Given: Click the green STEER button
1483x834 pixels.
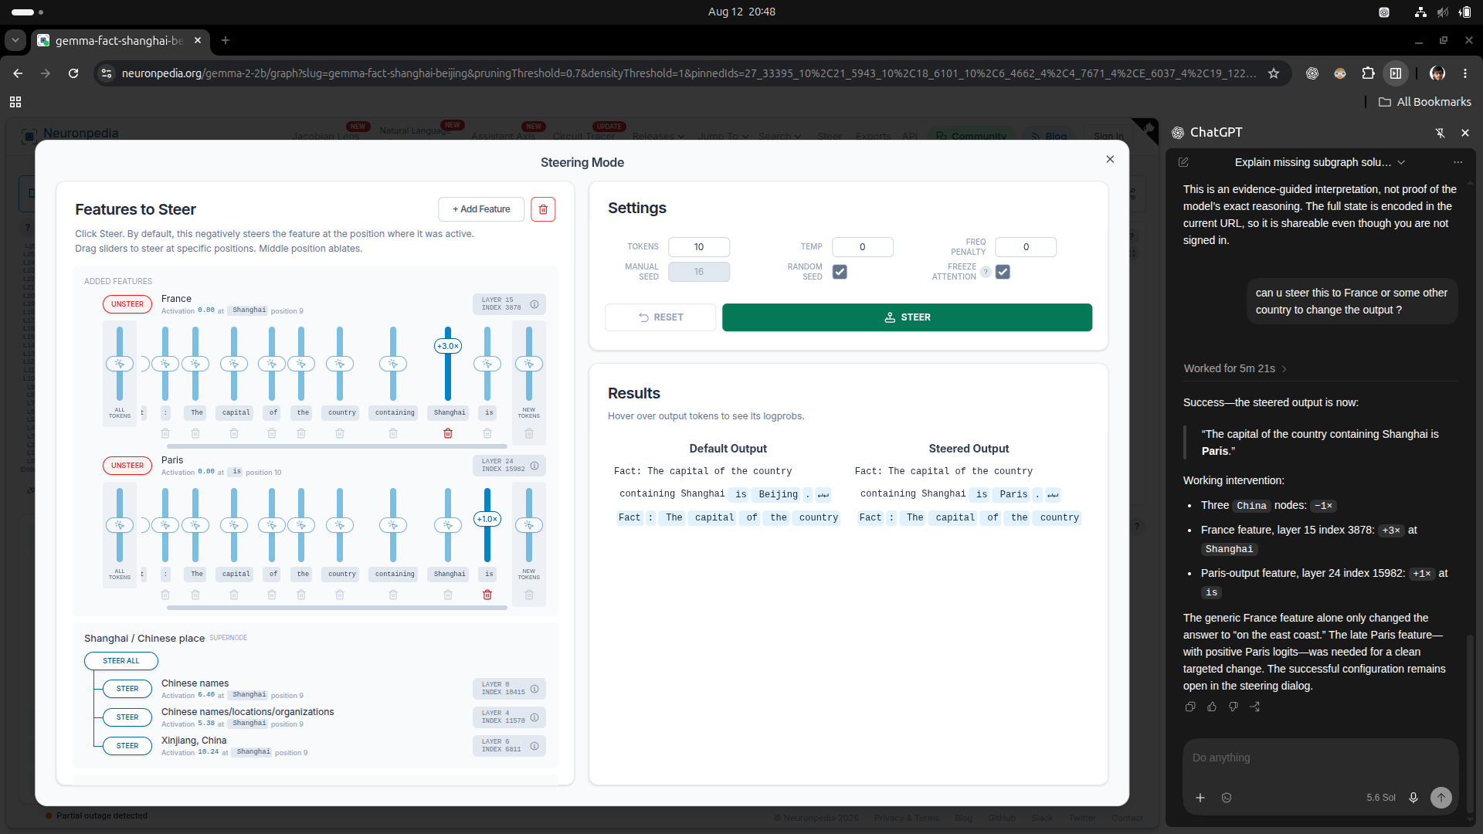Looking at the screenshot, I should pos(907,317).
